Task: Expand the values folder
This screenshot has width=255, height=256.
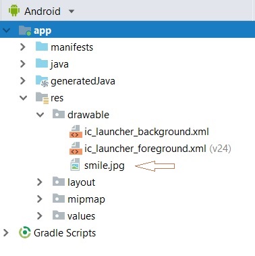Action: (40, 215)
